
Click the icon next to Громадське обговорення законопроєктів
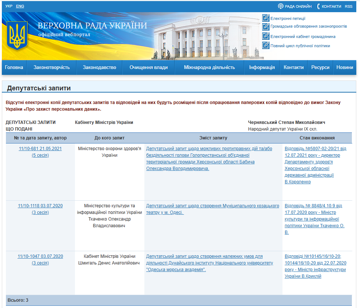point(265,27)
